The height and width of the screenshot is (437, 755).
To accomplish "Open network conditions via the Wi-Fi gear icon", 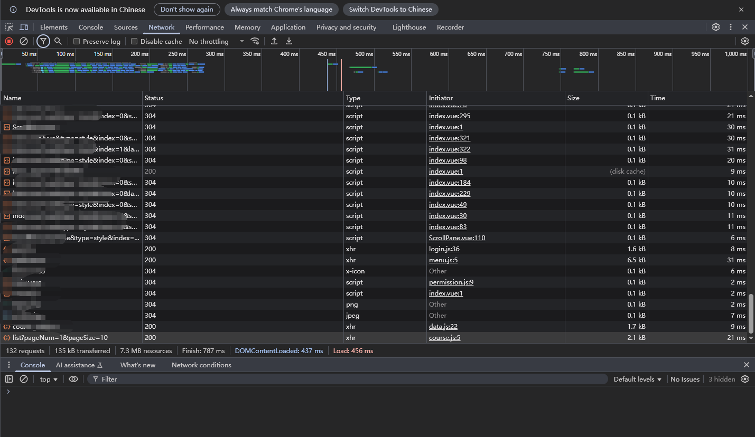I will coord(255,41).
